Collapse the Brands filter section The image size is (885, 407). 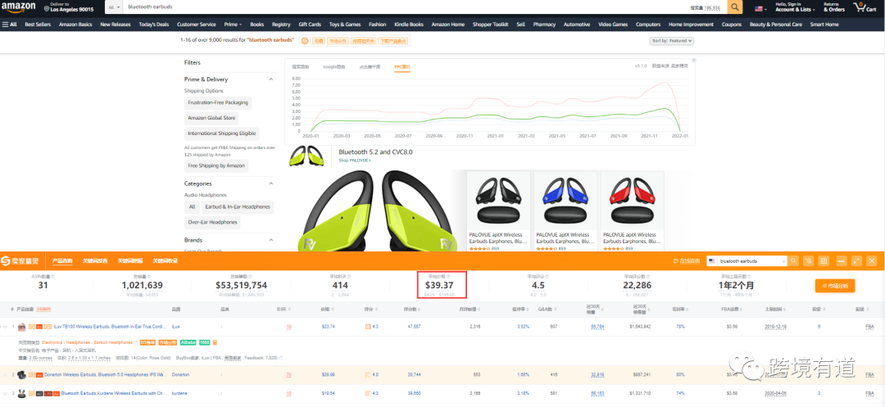coord(271,240)
